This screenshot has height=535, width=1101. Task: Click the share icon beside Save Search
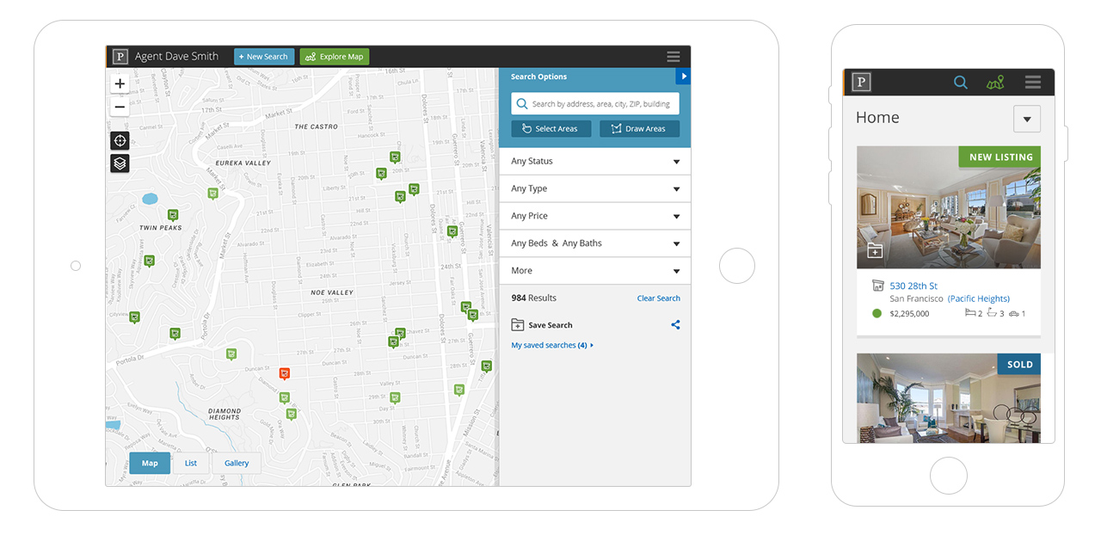(675, 325)
